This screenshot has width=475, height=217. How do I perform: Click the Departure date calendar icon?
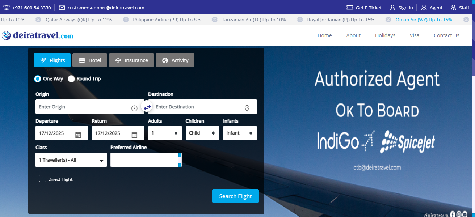[x=78, y=135]
